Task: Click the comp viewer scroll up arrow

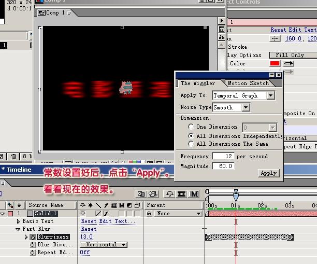Action: tap(222, 45)
